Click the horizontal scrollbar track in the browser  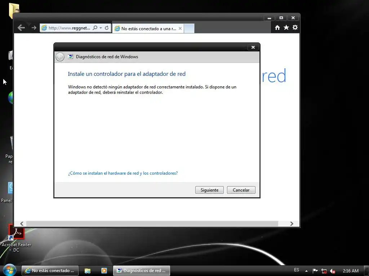click(152, 224)
